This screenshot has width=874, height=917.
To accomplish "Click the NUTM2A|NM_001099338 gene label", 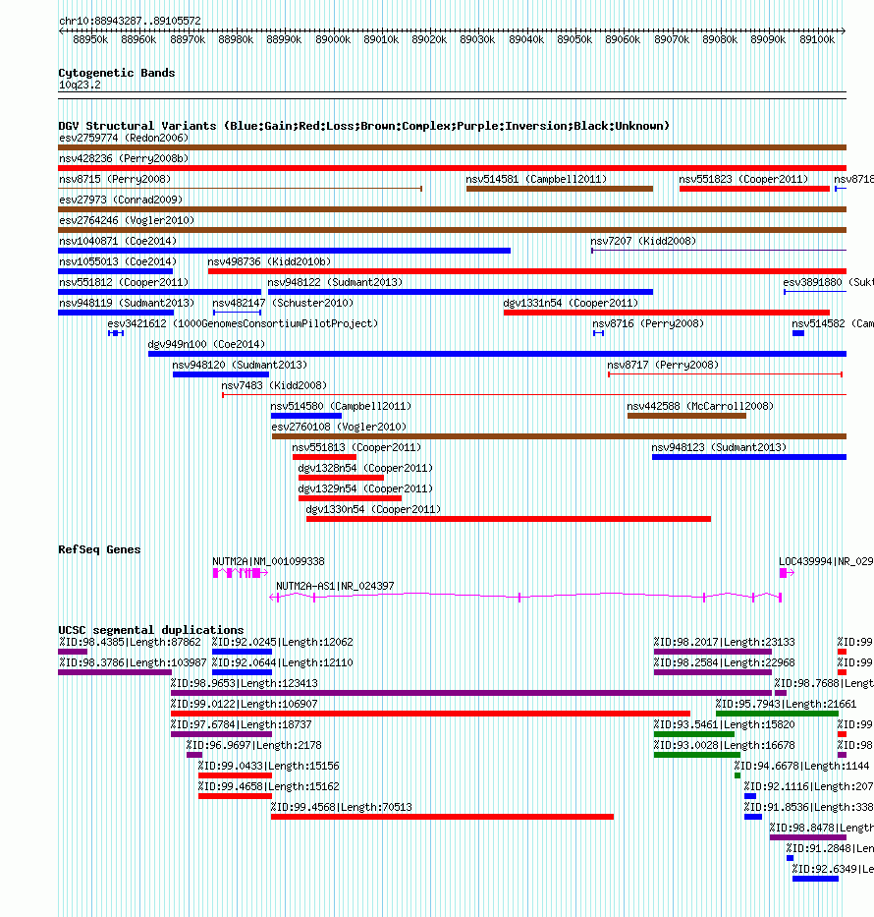I will point(268,561).
